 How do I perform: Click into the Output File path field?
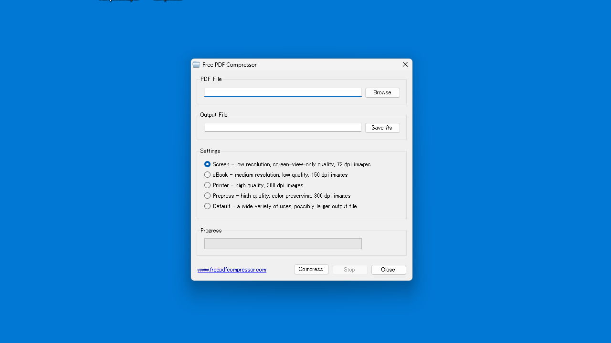(283, 128)
